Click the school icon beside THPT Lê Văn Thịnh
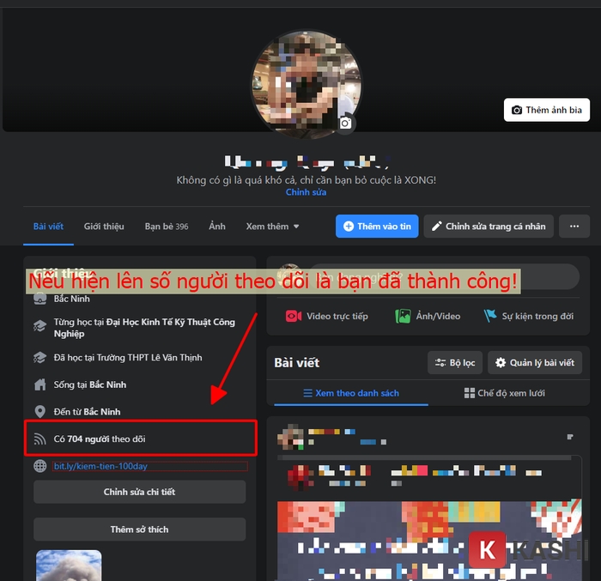The height and width of the screenshot is (581, 601). point(39,358)
